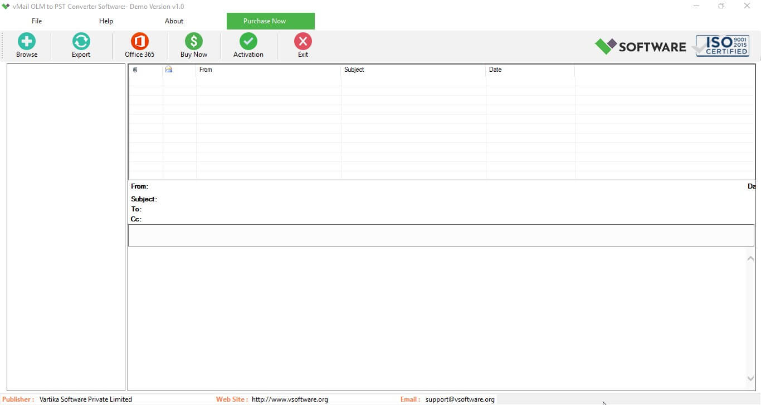Image resolution: width=761 pixels, height=405 pixels.
Task: Click the support@vsoftware.org email address
Action: click(x=460, y=399)
